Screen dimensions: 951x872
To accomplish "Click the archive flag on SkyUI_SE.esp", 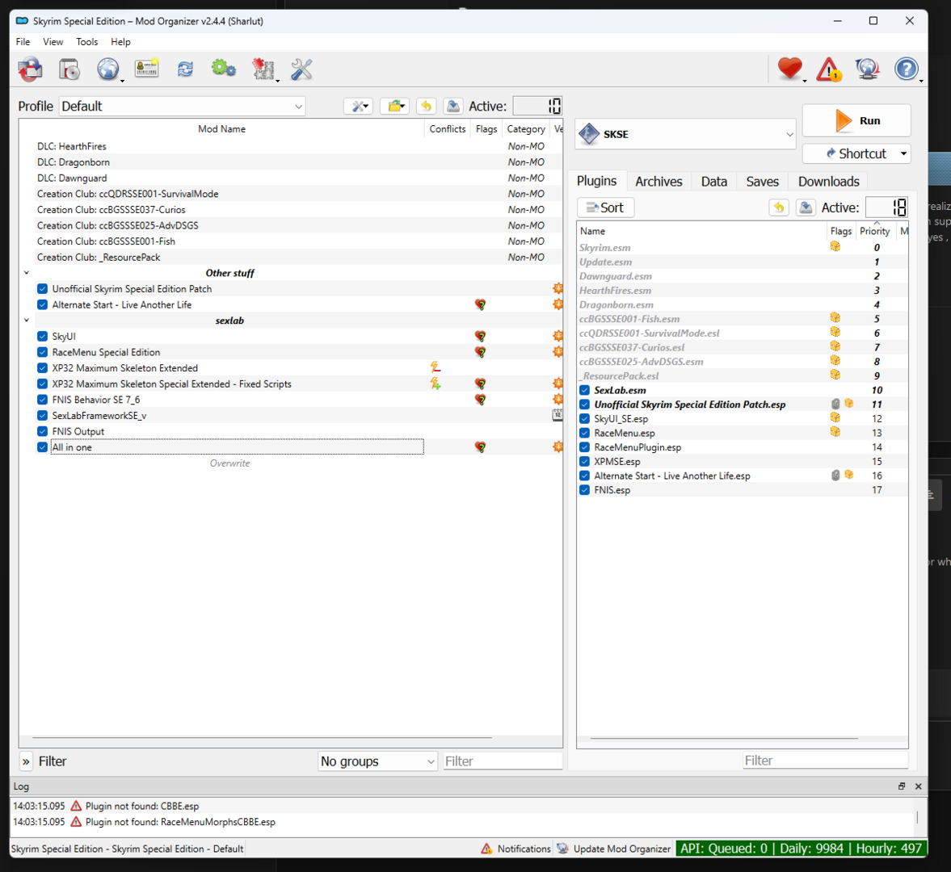I will tap(835, 417).
